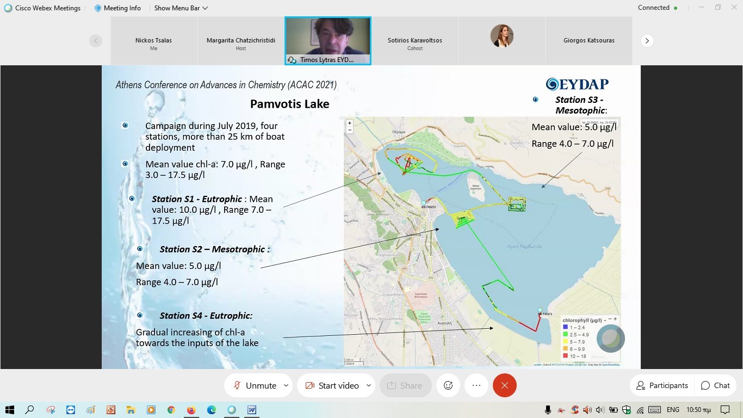Click the Share content button
Image resolution: width=743 pixels, height=418 pixels.
(405, 385)
